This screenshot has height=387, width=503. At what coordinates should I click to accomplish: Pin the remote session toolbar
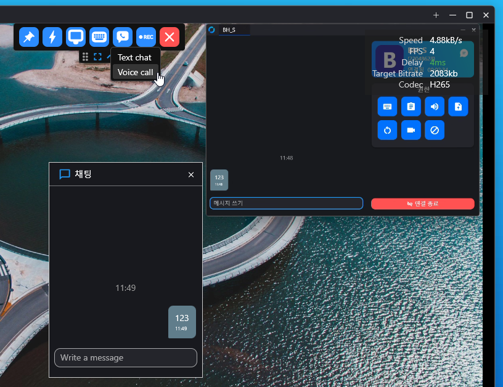[x=29, y=37]
